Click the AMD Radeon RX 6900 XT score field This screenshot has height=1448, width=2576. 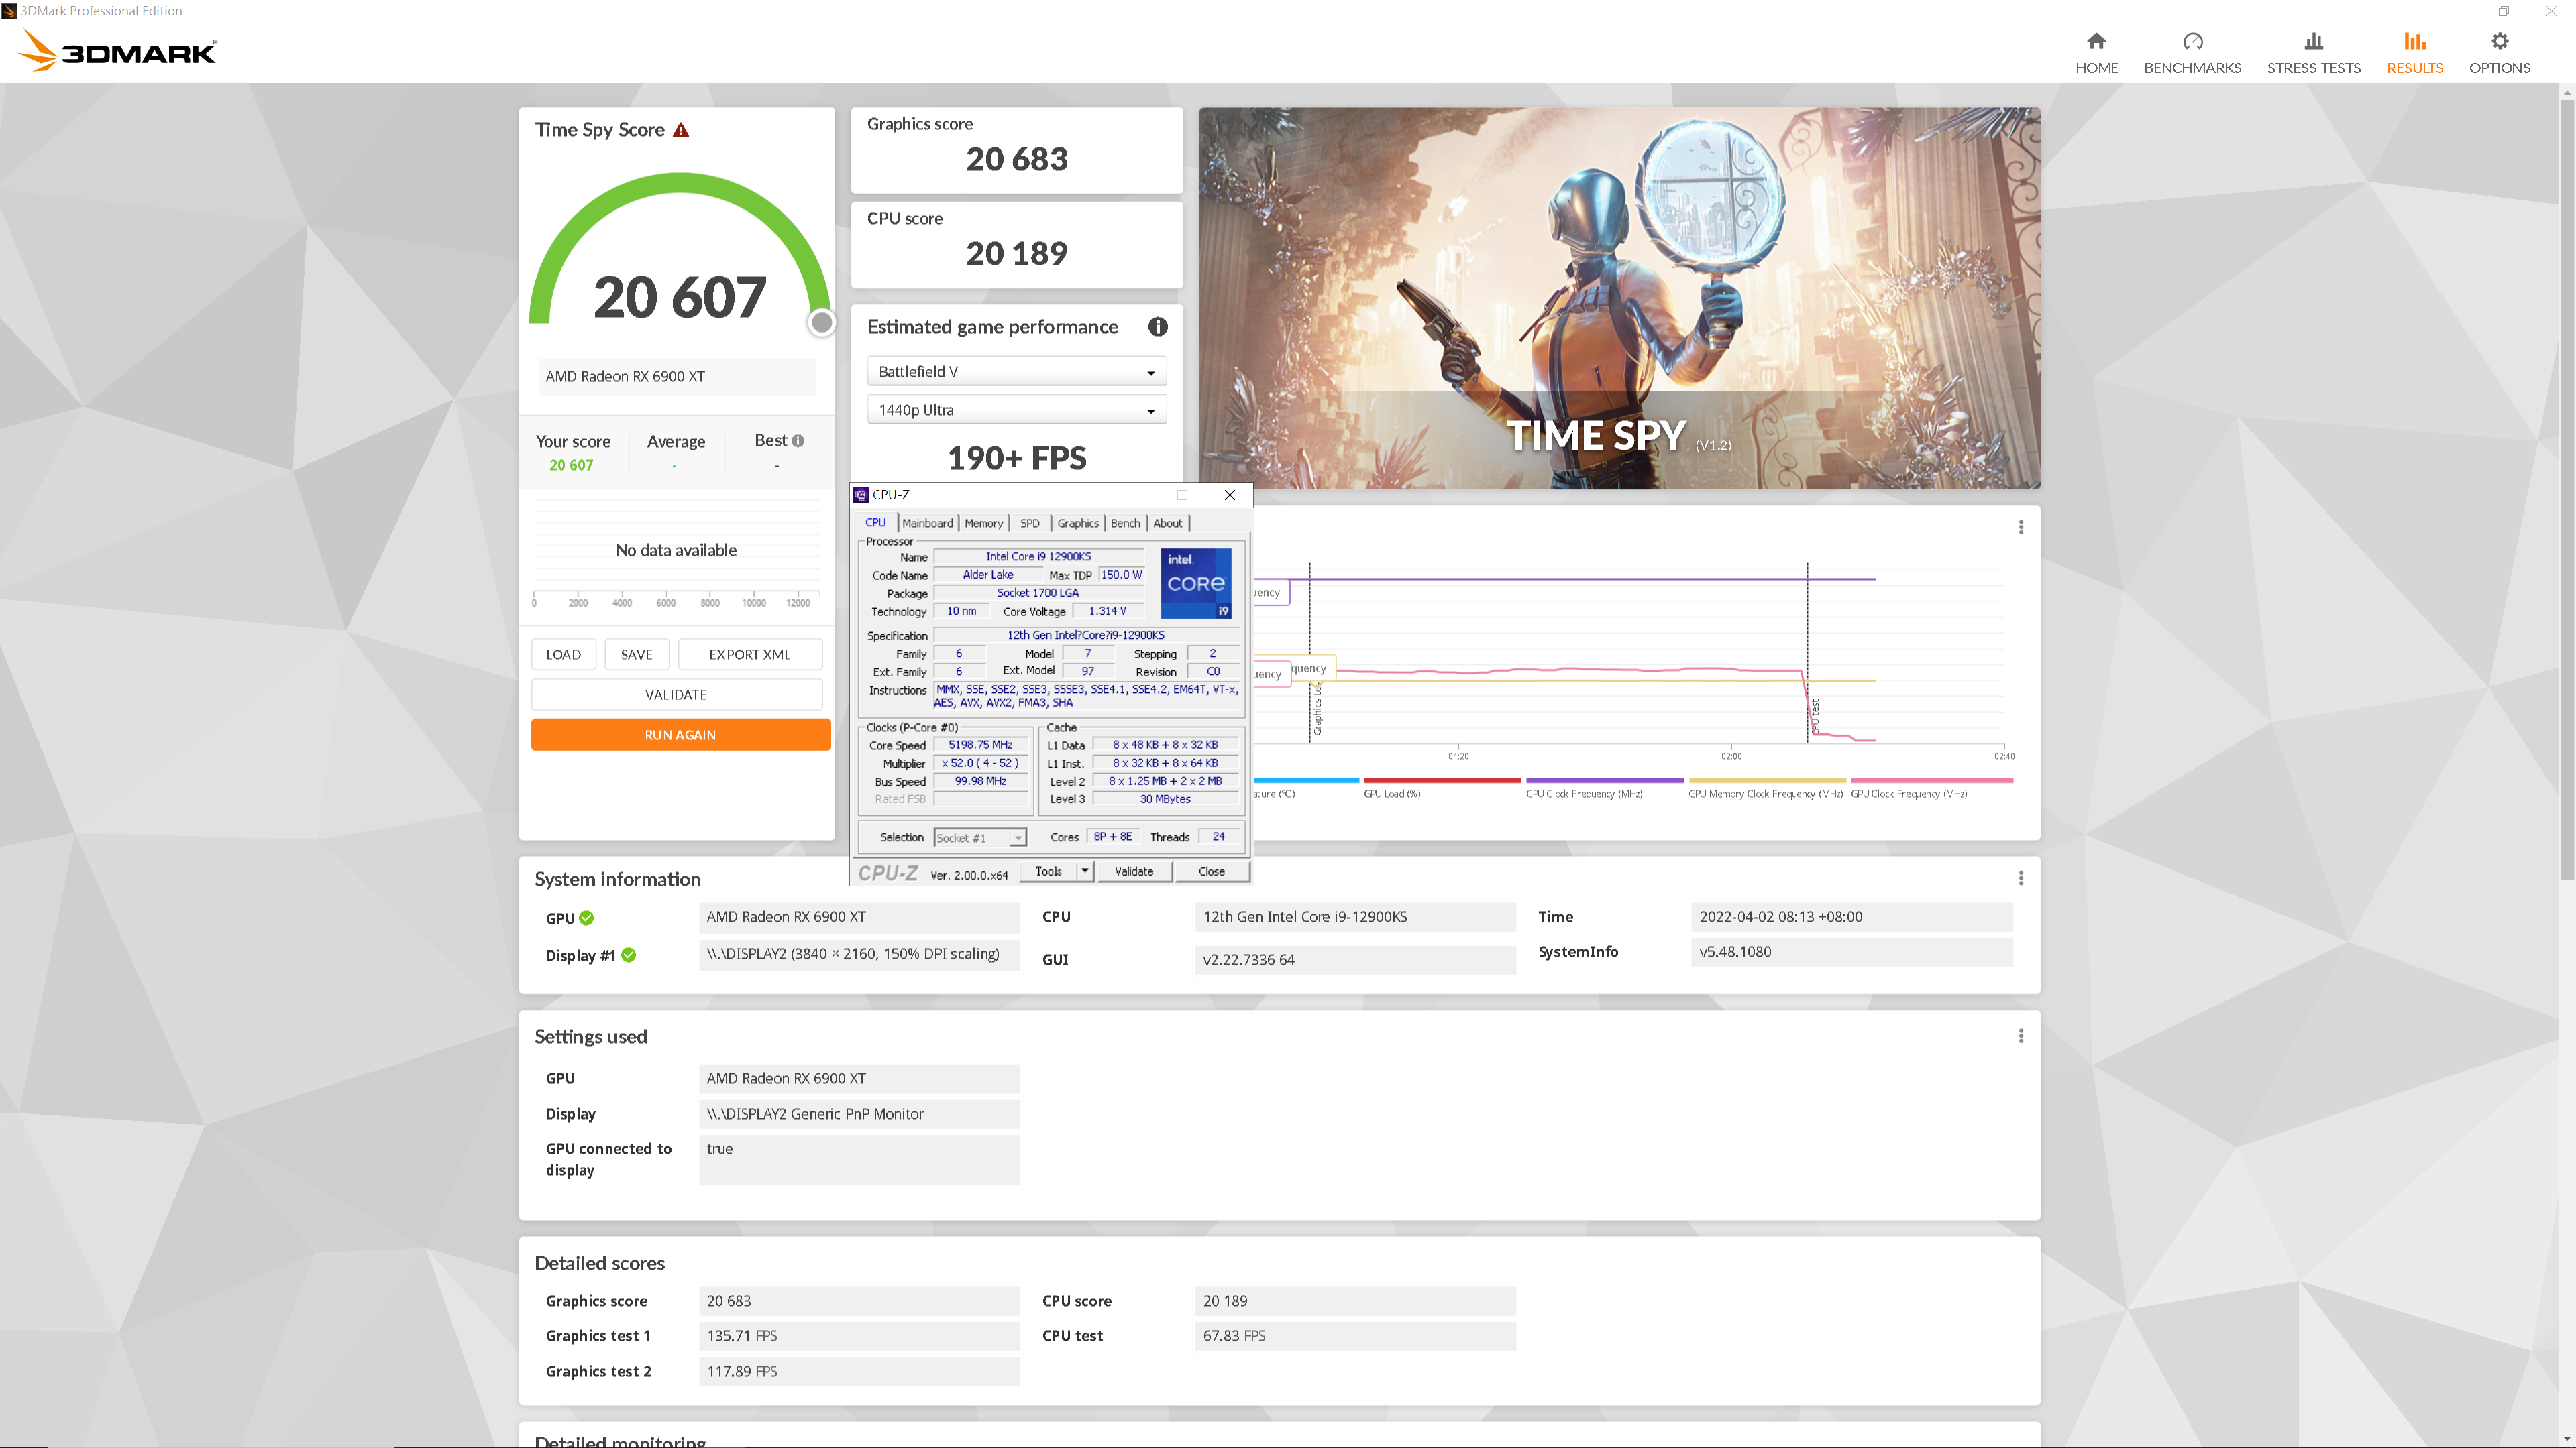(676, 377)
